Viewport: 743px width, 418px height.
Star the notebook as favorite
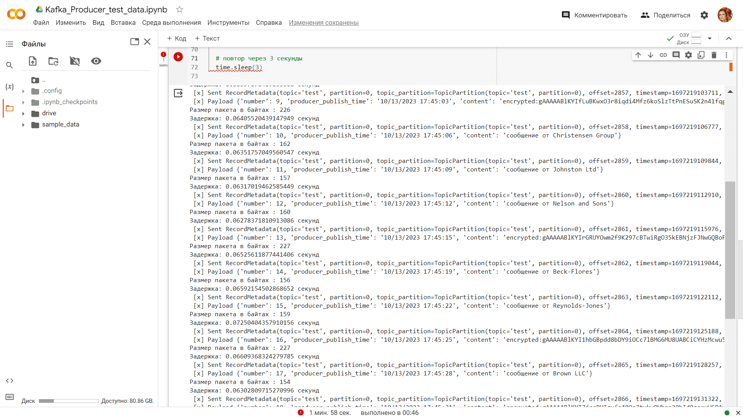[x=180, y=9]
